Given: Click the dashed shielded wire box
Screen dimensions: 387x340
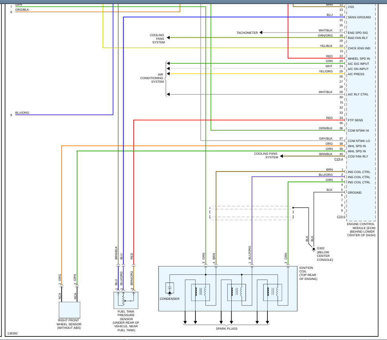Looking at the screenshot, I should point(251,213).
